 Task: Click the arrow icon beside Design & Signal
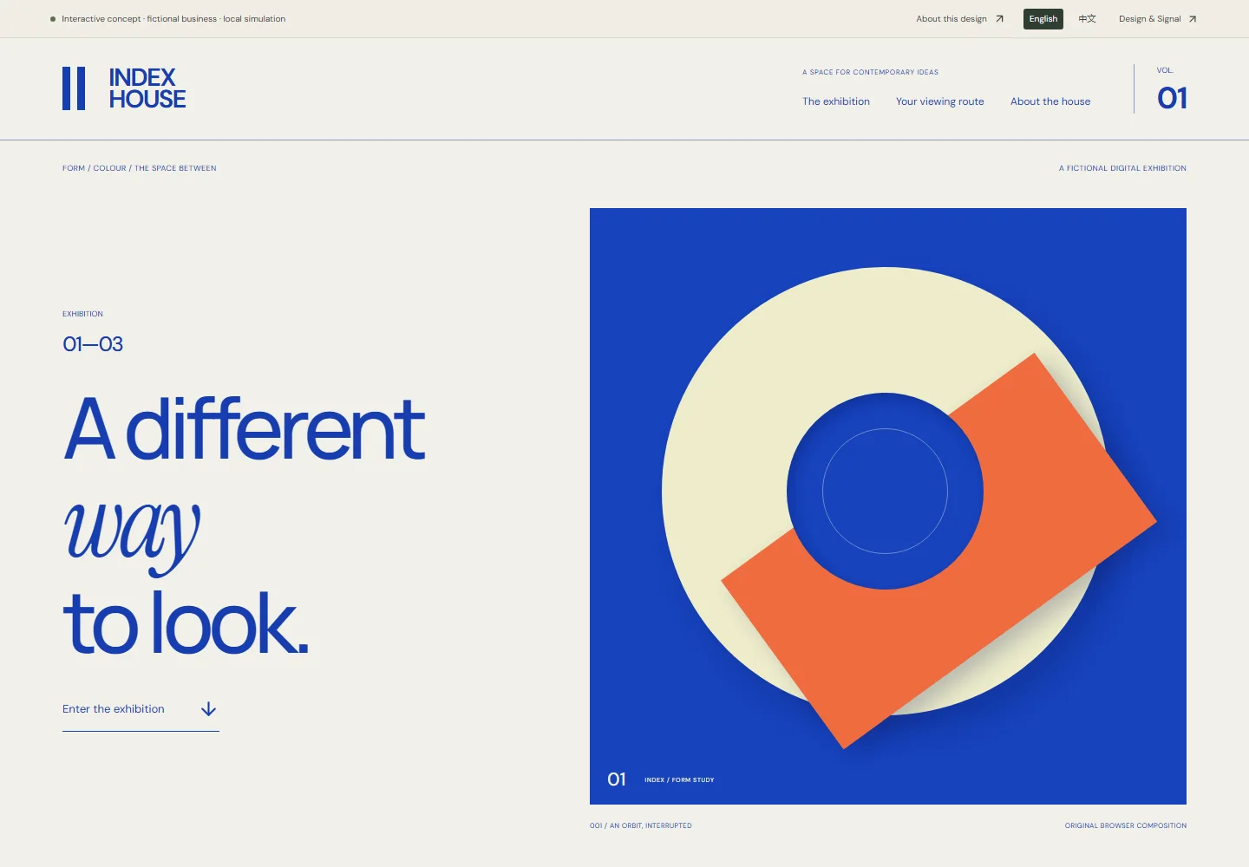coord(1193,19)
